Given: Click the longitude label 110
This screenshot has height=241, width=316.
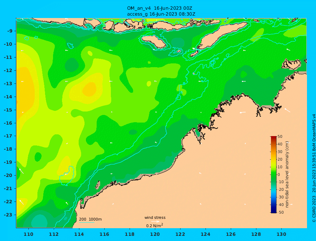Looking at the screenshot, I should pos(28,234).
